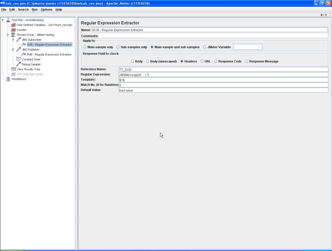The image size is (332, 251).
Task: Collapse the JMS Publisher node handle
Action: [13, 50]
